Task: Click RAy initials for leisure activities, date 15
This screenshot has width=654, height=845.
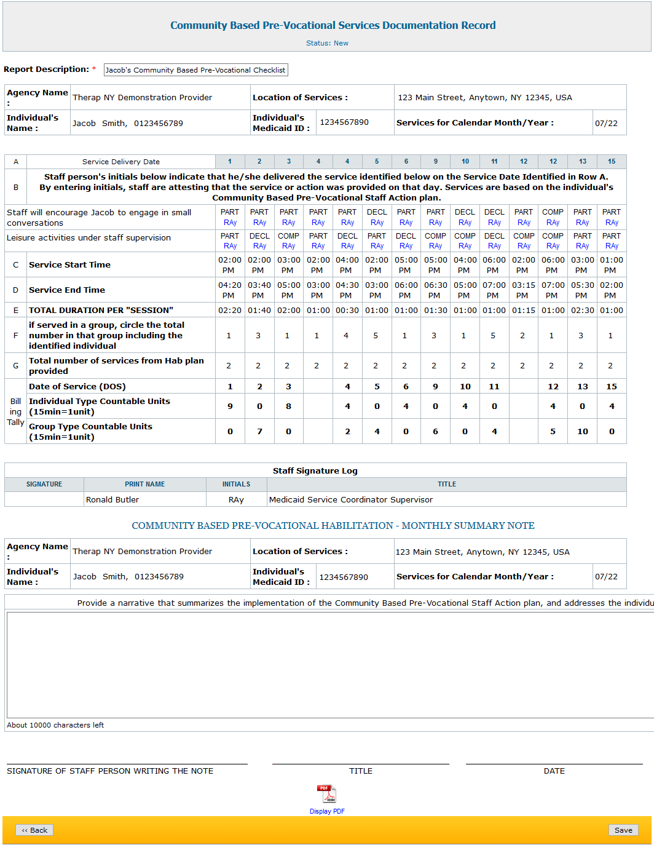Action: (x=612, y=246)
